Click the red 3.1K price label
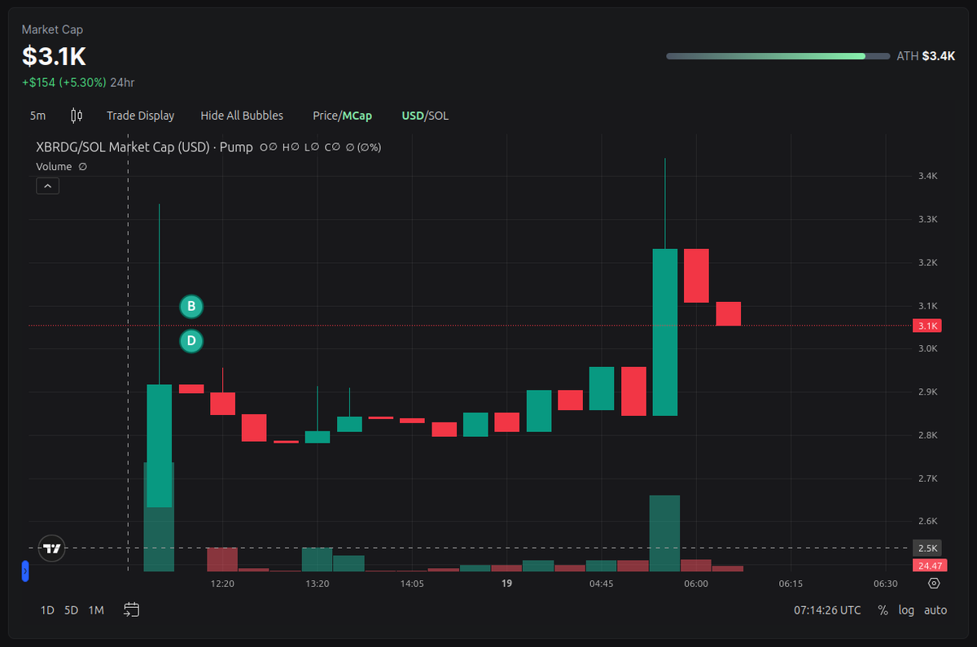This screenshot has width=977, height=647. click(929, 326)
